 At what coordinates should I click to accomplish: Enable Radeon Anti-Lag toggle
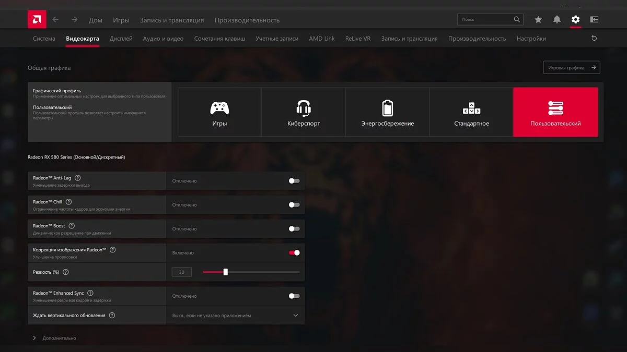point(294,181)
